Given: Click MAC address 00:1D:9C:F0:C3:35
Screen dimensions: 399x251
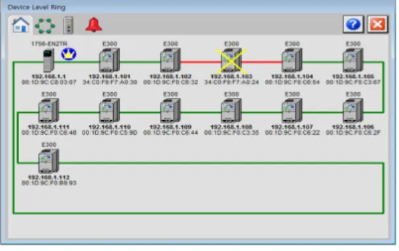Looking at the screenshot, I should (231, 133).
